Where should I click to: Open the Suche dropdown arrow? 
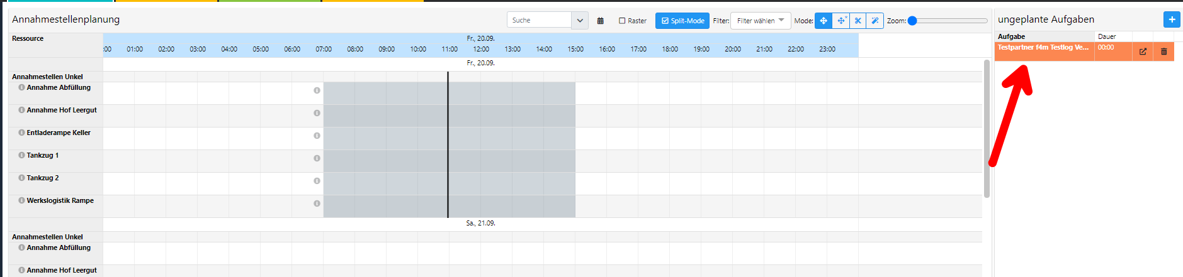tap(580, 20)
